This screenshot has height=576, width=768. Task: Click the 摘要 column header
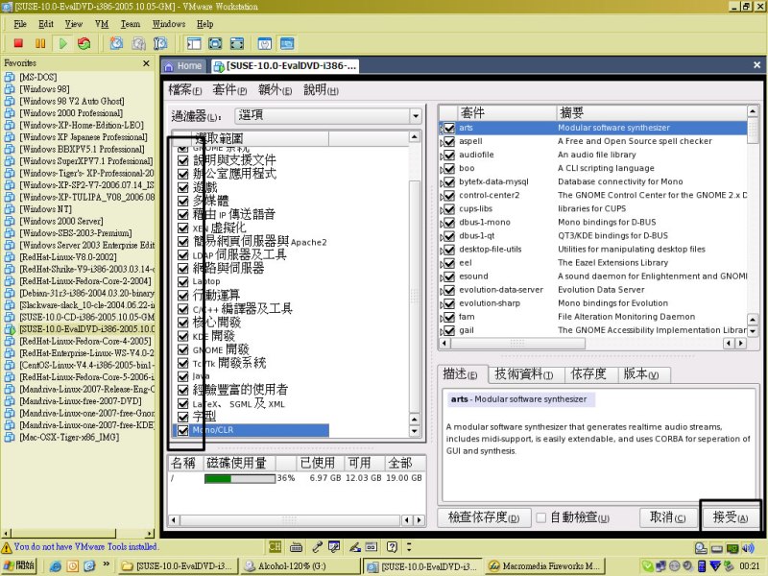click(x=652, y=113)
